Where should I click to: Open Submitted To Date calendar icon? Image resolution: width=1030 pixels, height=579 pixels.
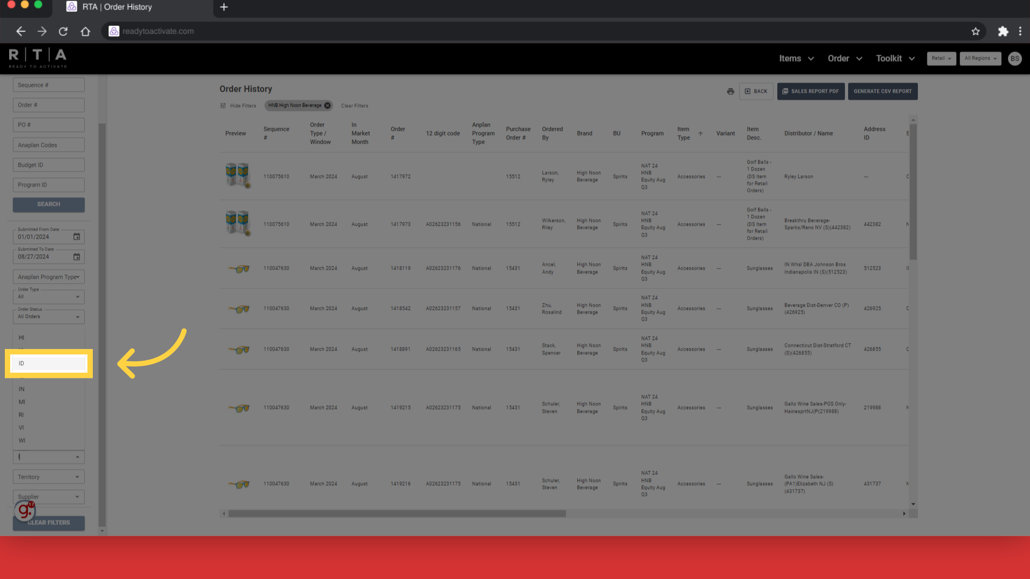(x=77, y=257)
